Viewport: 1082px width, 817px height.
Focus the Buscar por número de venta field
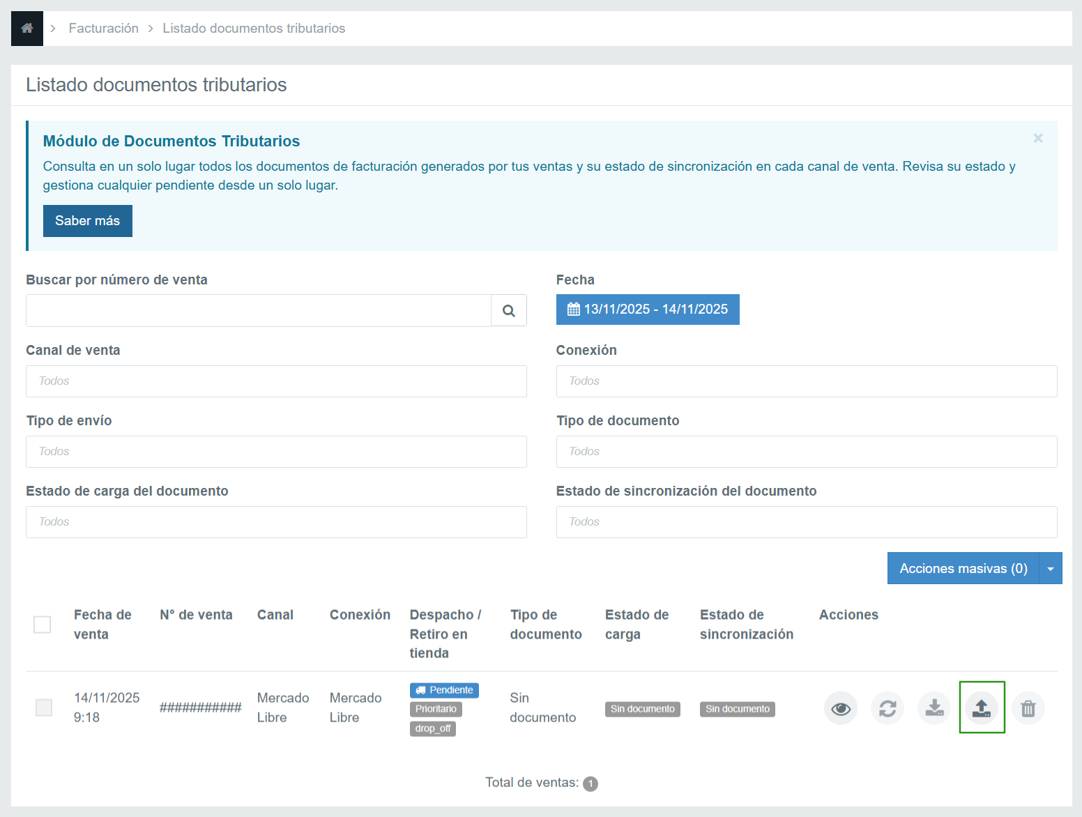[x=259, y=311]
